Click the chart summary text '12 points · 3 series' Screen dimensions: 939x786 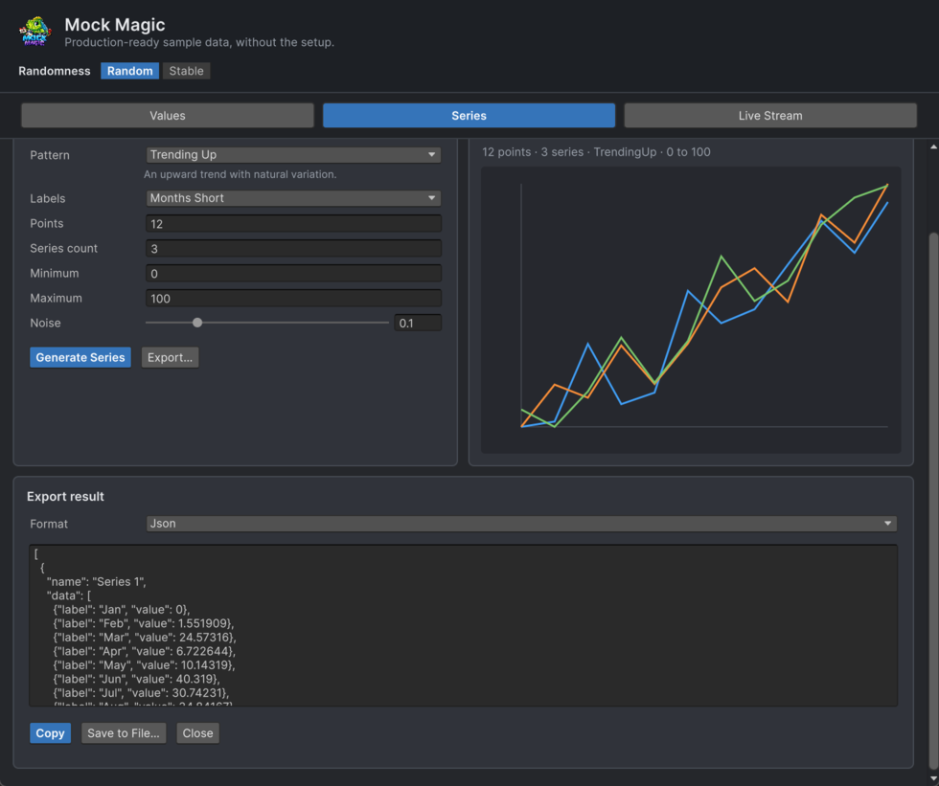533,152
